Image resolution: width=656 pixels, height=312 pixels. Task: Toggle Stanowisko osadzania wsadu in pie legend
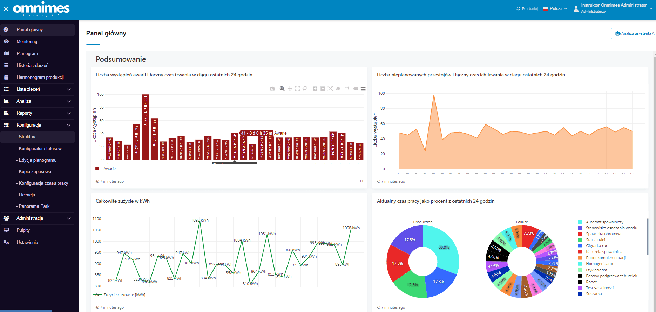tap(608, 228)
